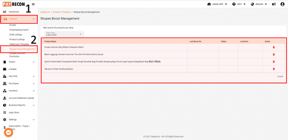Expand the Inventory menu chevron
The image size is (288, 140).
click(x=34, y=91)
